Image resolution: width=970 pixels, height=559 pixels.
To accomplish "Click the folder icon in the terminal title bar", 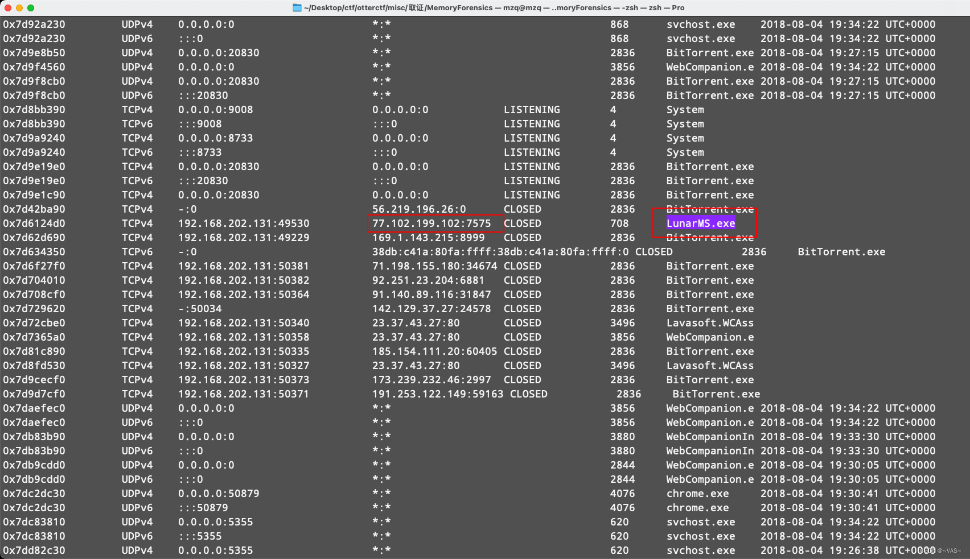I will 297,7.
